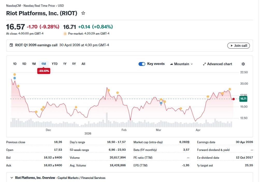Image resolution: width=261 pixels, height=182 pixels.
Task: Click the PE ratio (TTM) label
Action: tap(143, 157)
